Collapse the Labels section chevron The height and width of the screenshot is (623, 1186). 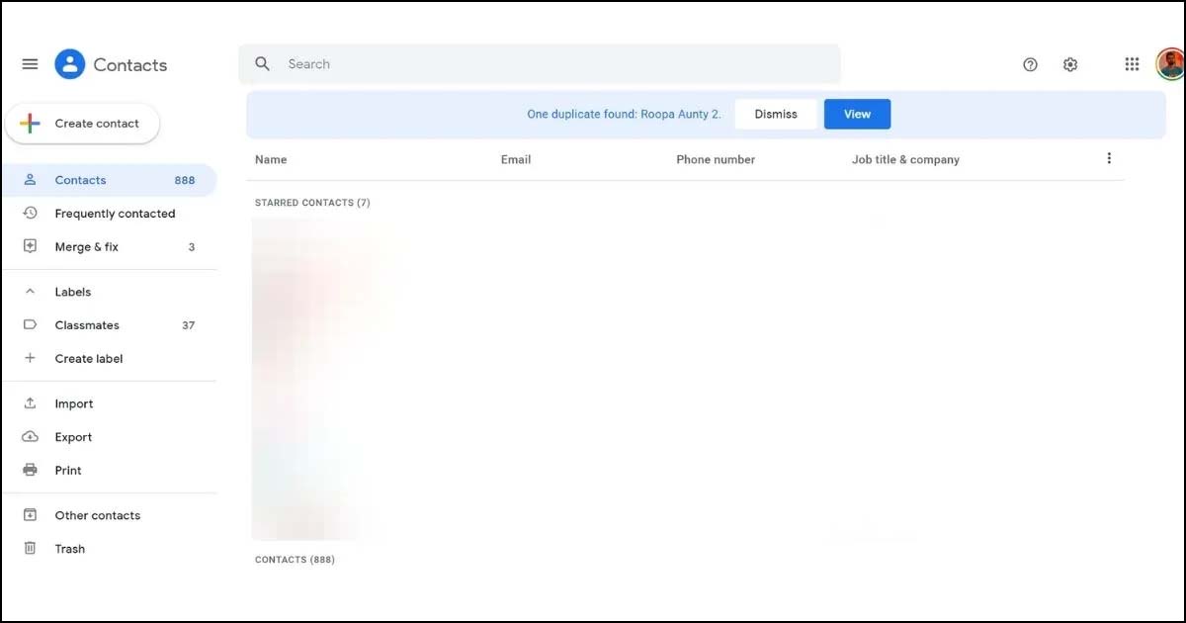(x=30, y=292)
